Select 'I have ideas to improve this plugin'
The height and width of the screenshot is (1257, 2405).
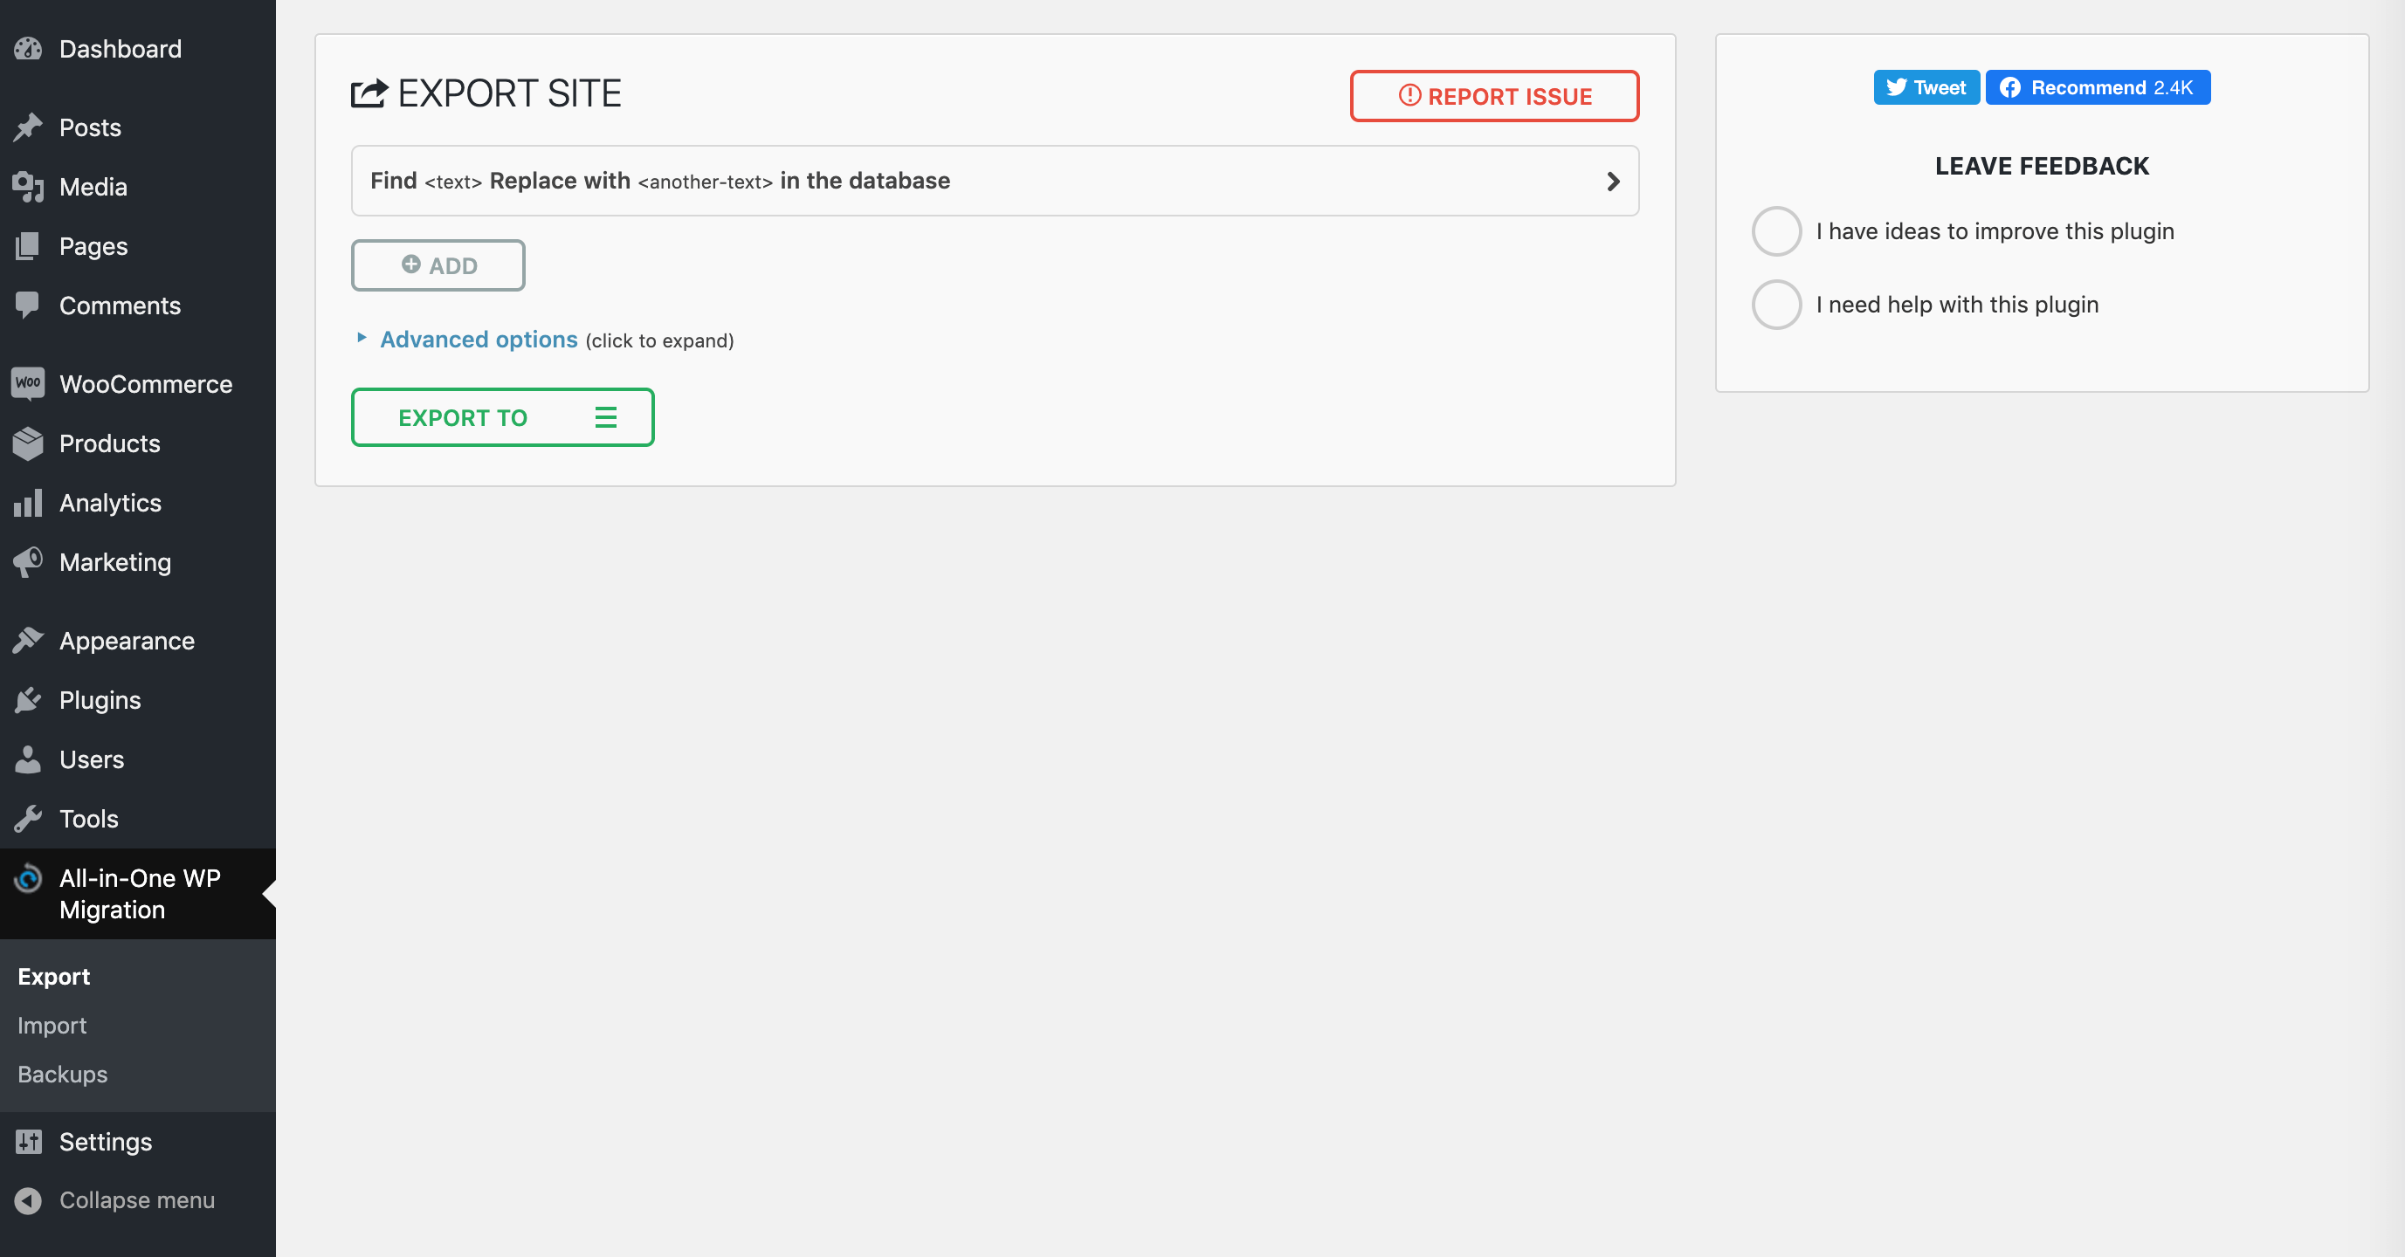pyautogui.click(x=1776, y=230)
